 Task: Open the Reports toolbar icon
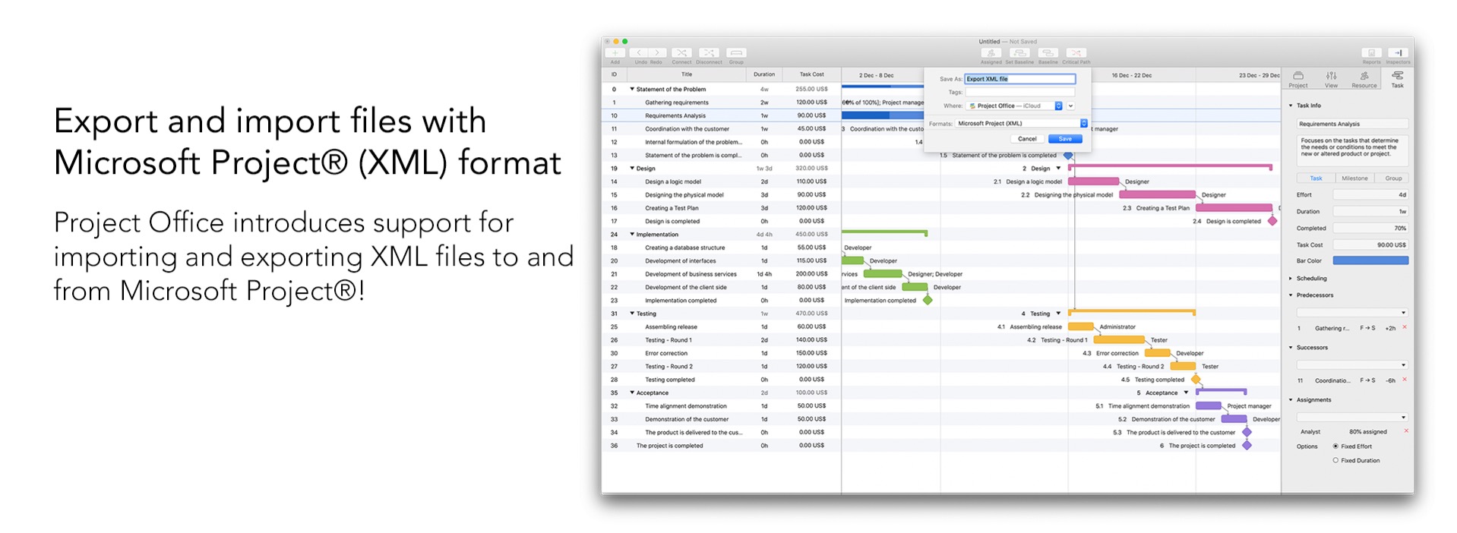[x=1371, y=53]
